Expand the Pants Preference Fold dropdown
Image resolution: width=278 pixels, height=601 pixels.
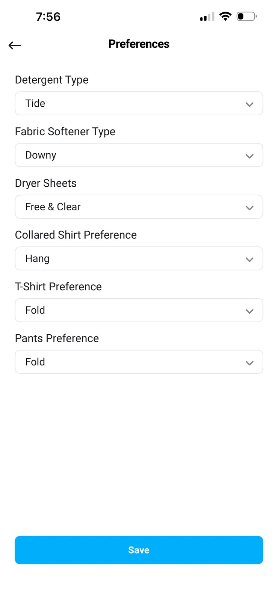tap(139, 362)
